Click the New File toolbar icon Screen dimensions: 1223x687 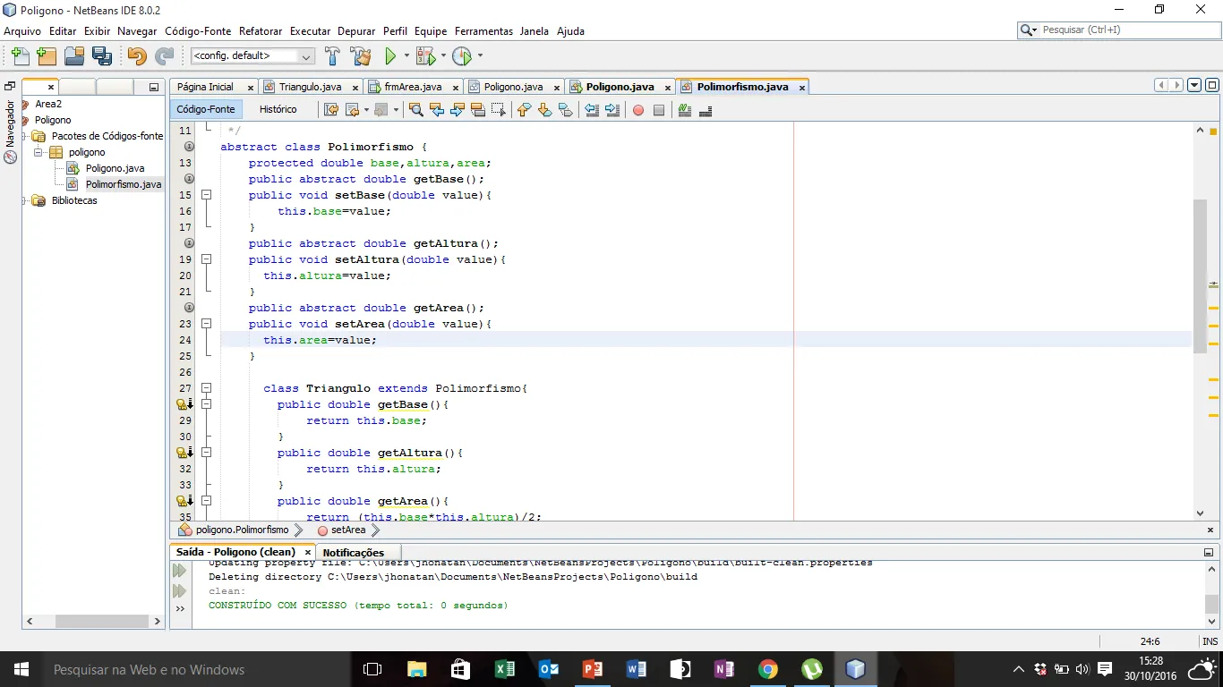pyautogui.click(x=20, y=56)
